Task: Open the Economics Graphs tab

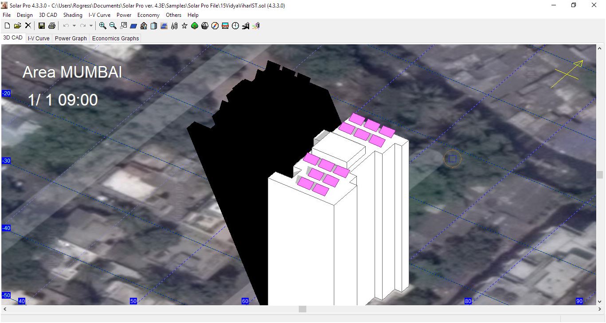Action: pyautogui.click(x=115, y=39)
